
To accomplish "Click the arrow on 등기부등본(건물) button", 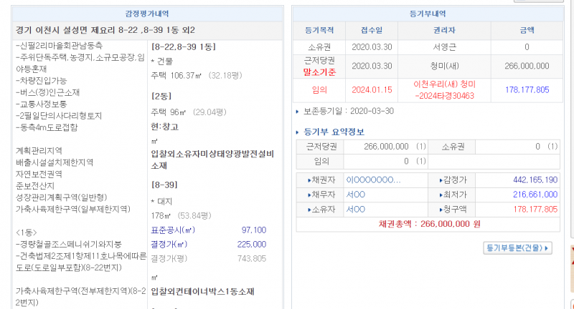I will point(547,248).
